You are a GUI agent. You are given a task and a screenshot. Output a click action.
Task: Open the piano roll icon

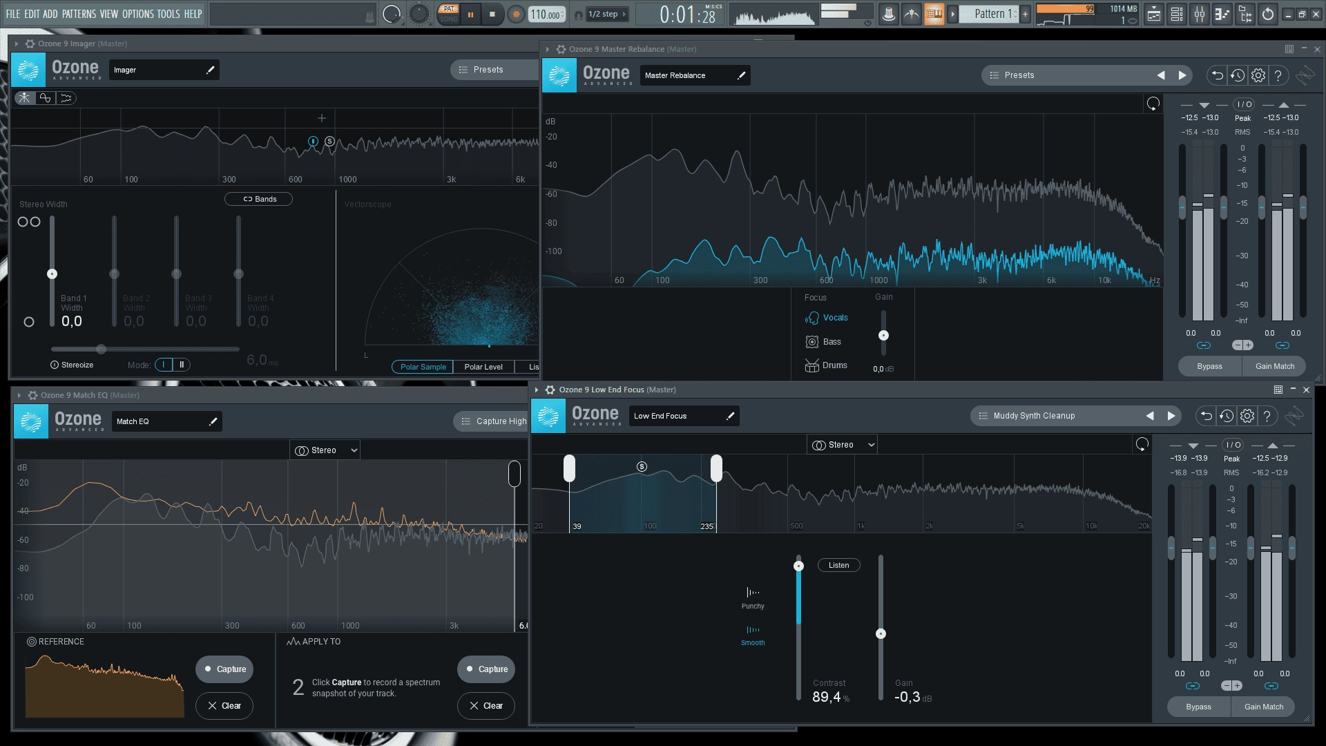coord(1222,14)
